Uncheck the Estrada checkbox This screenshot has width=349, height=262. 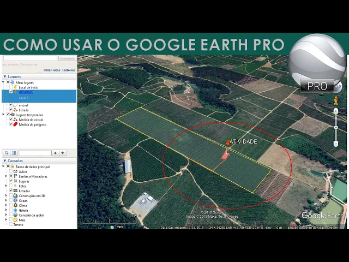[x=11, y=110]
